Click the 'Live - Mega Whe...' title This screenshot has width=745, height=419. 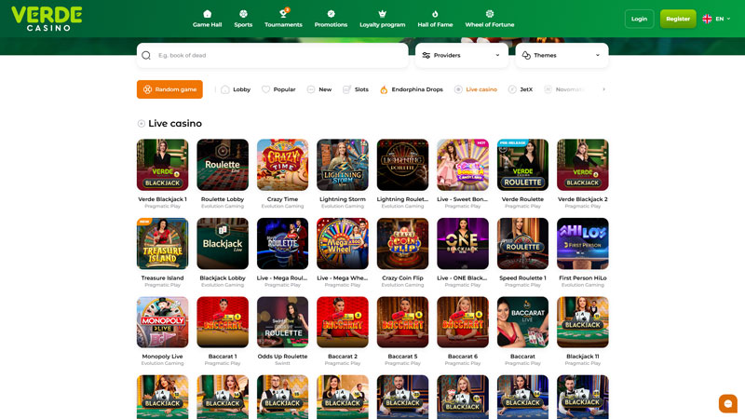(x=343, y=277)
